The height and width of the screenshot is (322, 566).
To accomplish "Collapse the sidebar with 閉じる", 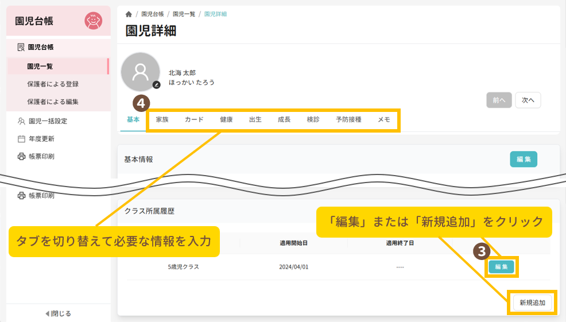I will [58, 313].
